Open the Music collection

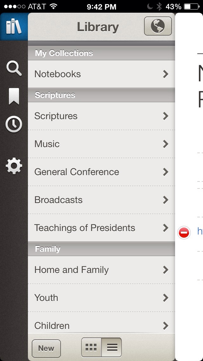101,144
